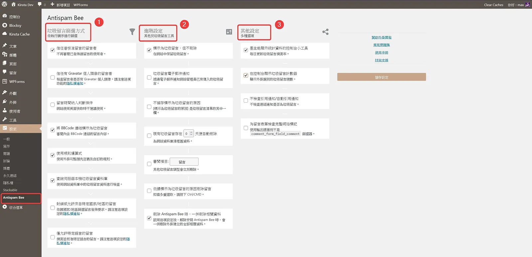532x257 pixels.
Task: Click WPForms in the admin bar
Action: 81,5
